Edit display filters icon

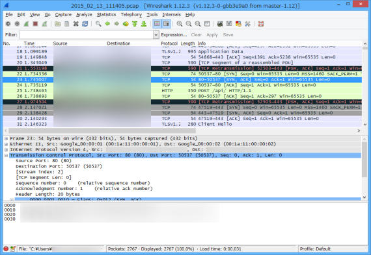tap(229, 24)
